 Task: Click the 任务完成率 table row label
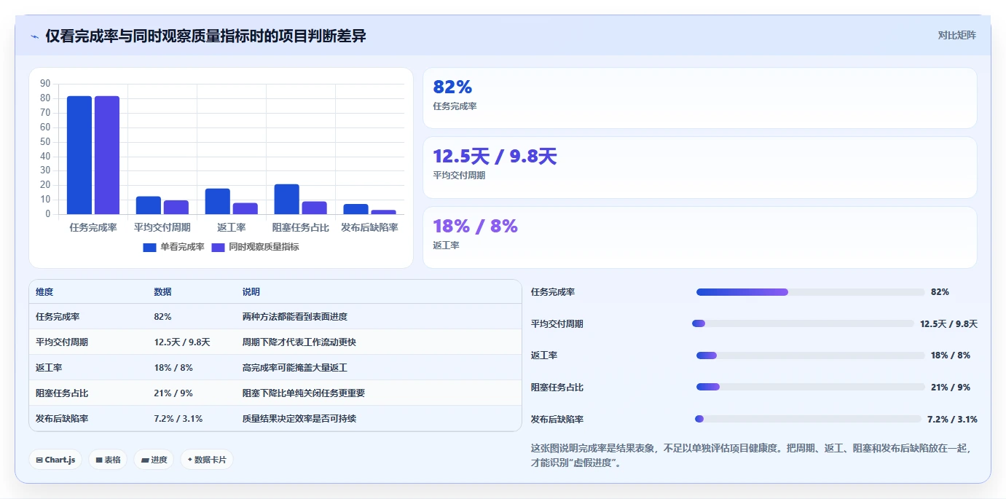pos(58,317)
